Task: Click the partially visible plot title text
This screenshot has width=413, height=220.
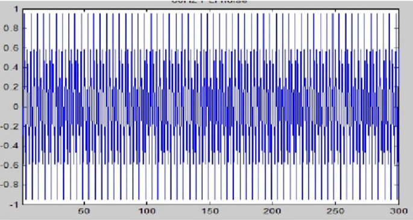Action: coord(209,2)
